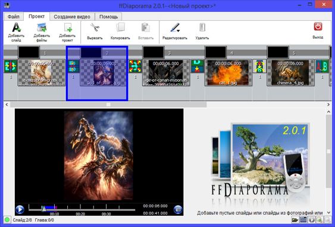Click the main preview image

[99, 155]
